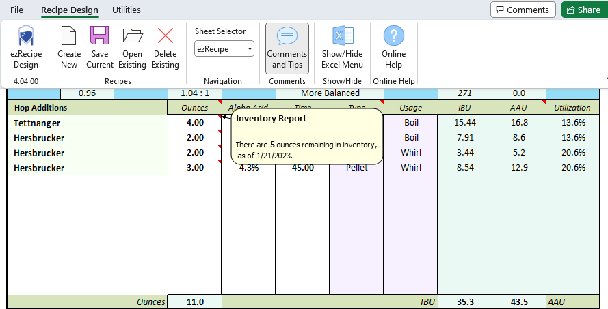
Task: Open Existing recipe folder icon
Action: (132, 48)
